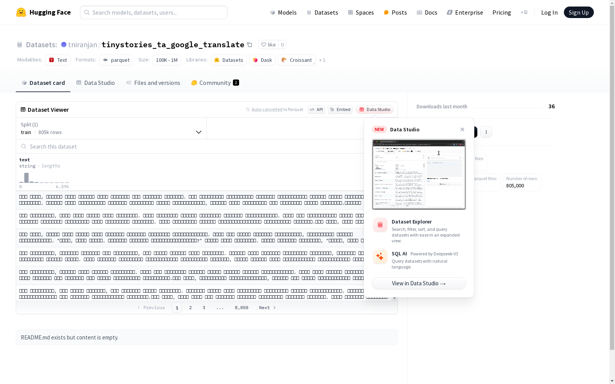Click Next page in pagination

pos(268,308)
